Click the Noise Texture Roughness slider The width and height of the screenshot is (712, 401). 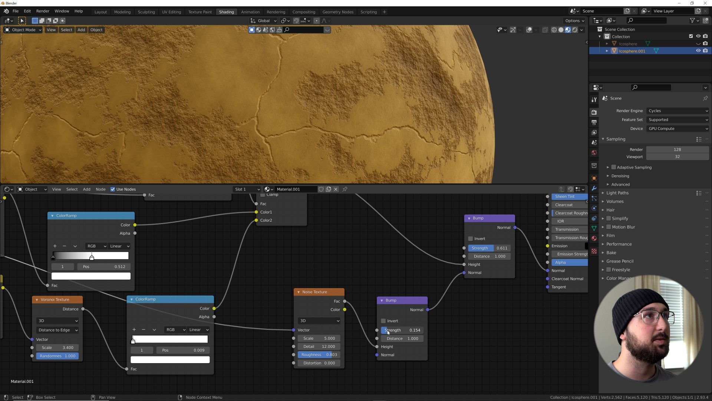tap(319, 355)
